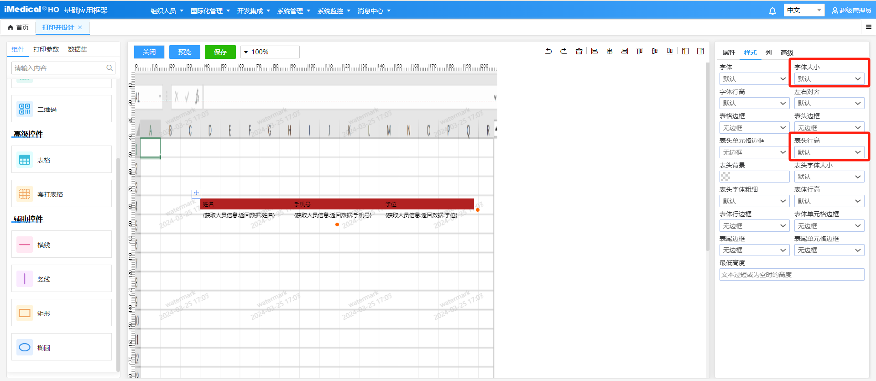Open the notification bell
Screen dimensions: 876x381
pyautogui.click(x=772, y=11)
